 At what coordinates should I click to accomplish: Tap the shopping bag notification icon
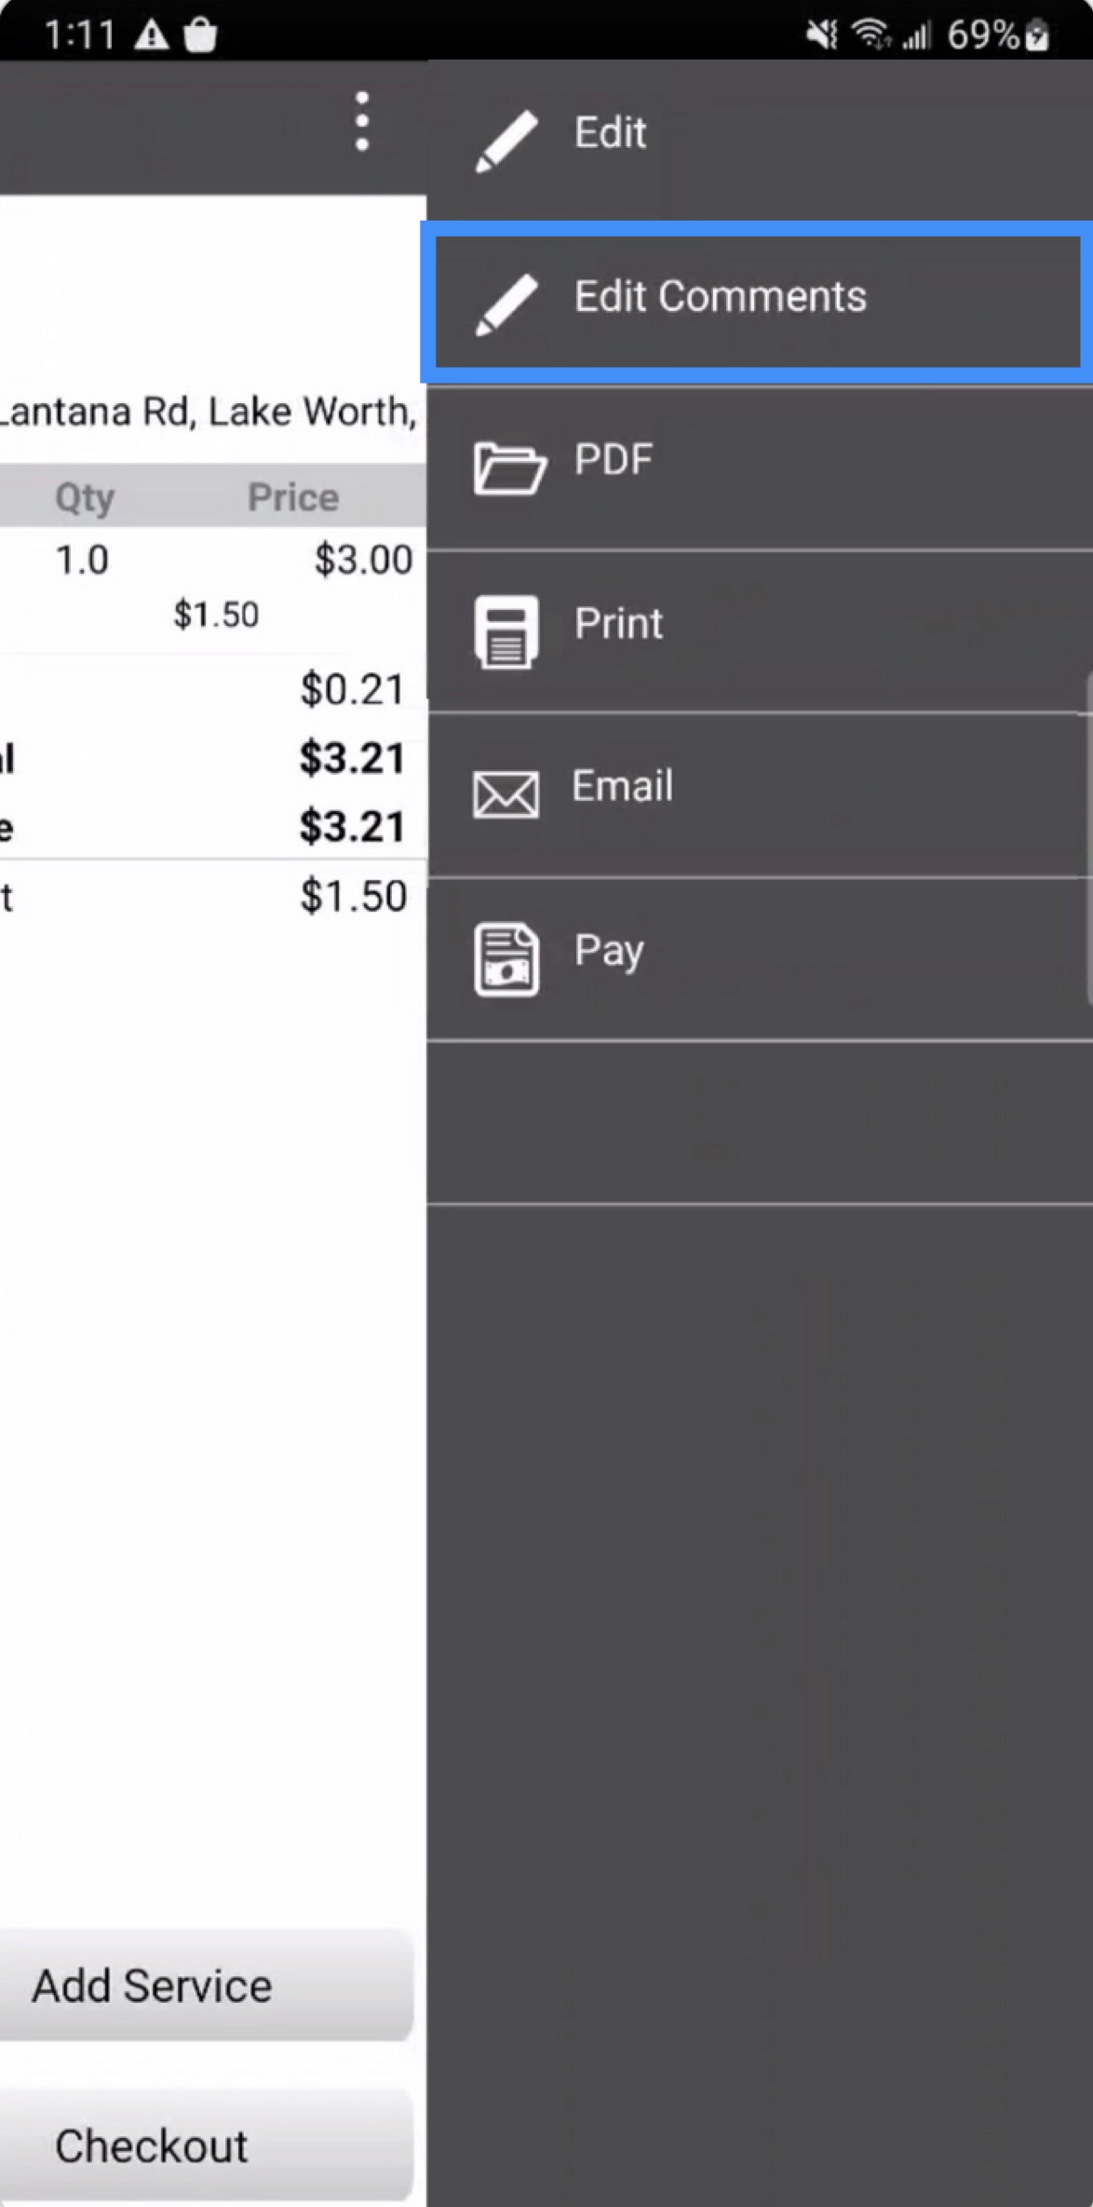click(x=200, y=35)
